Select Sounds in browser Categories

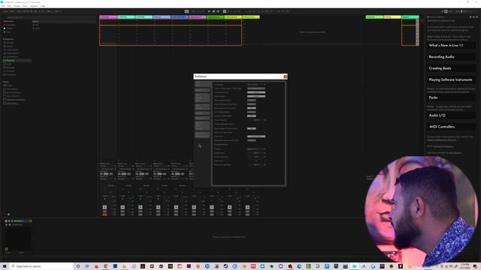pos(10,43)
